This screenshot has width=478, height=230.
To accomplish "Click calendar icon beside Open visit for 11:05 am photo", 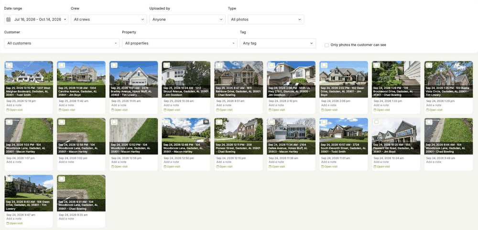I will coord(112,110).
